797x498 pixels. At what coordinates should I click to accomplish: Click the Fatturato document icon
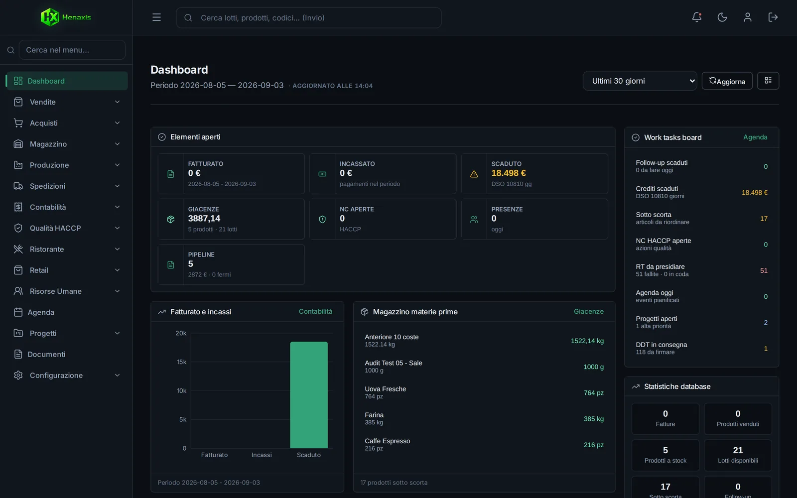click(x=171, y=174)
